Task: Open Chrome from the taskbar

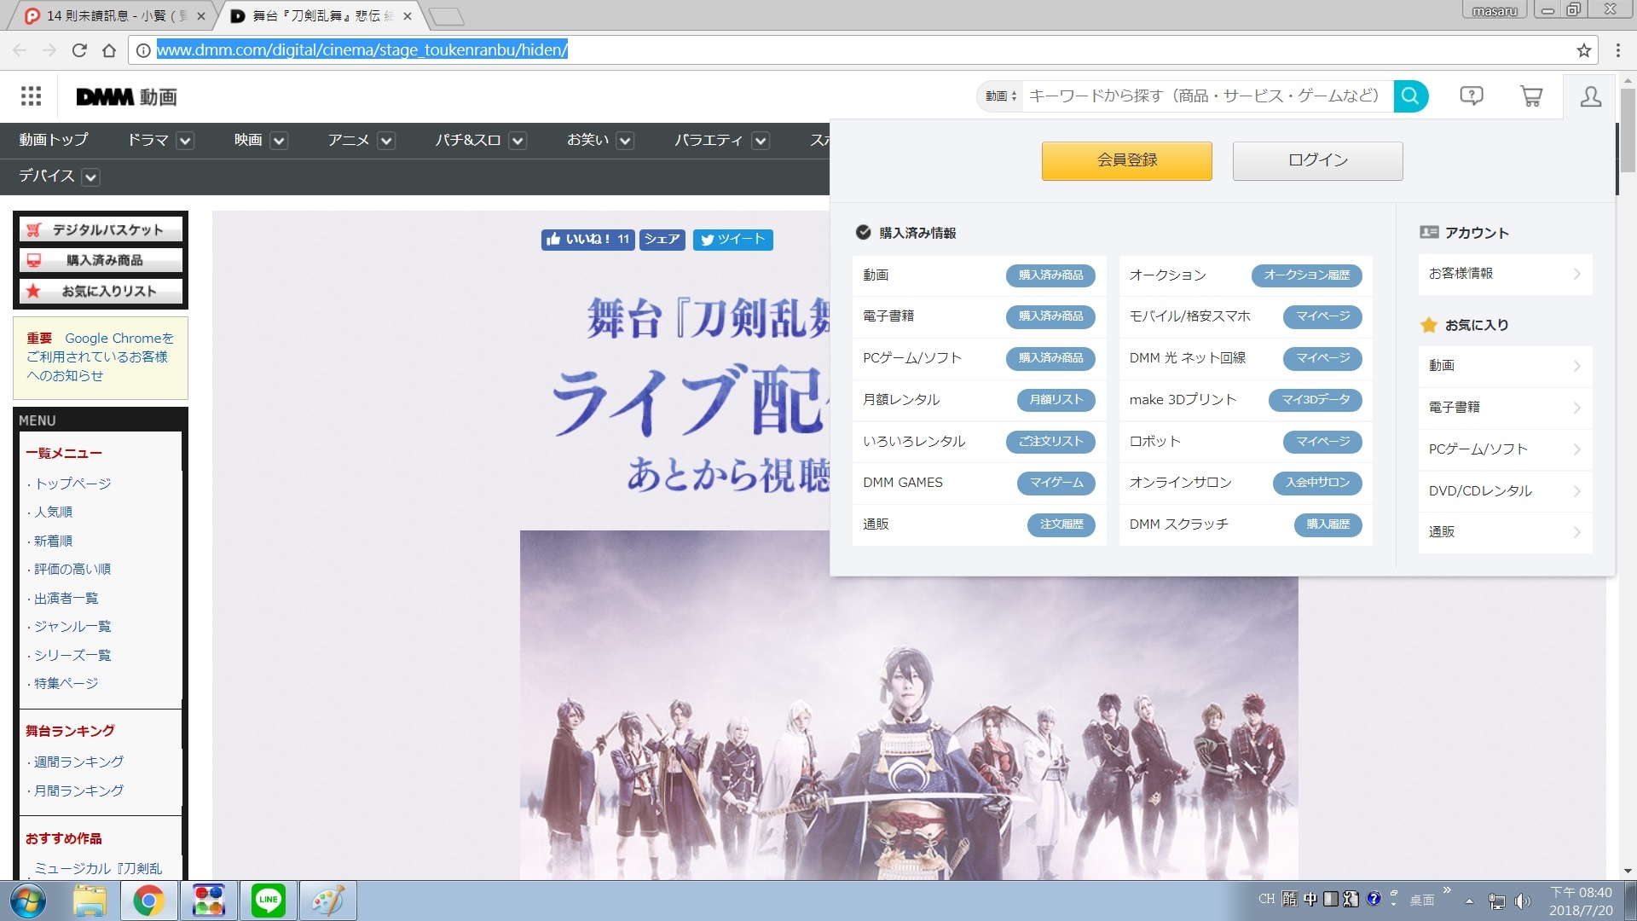Action: [x=148, y=901]
